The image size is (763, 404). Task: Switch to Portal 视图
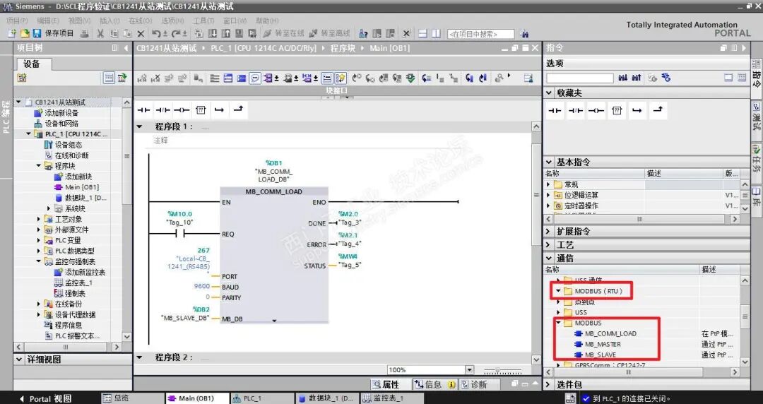click(x=45, y=398)
